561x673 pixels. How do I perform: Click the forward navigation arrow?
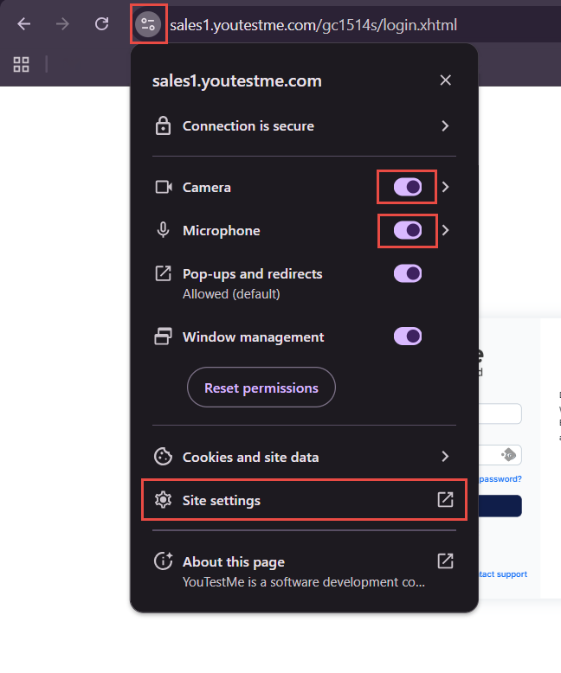tap(62, 24)
